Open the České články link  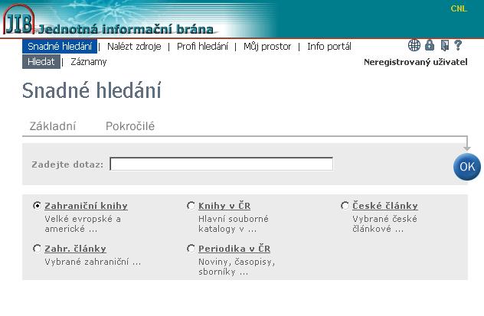385,206
